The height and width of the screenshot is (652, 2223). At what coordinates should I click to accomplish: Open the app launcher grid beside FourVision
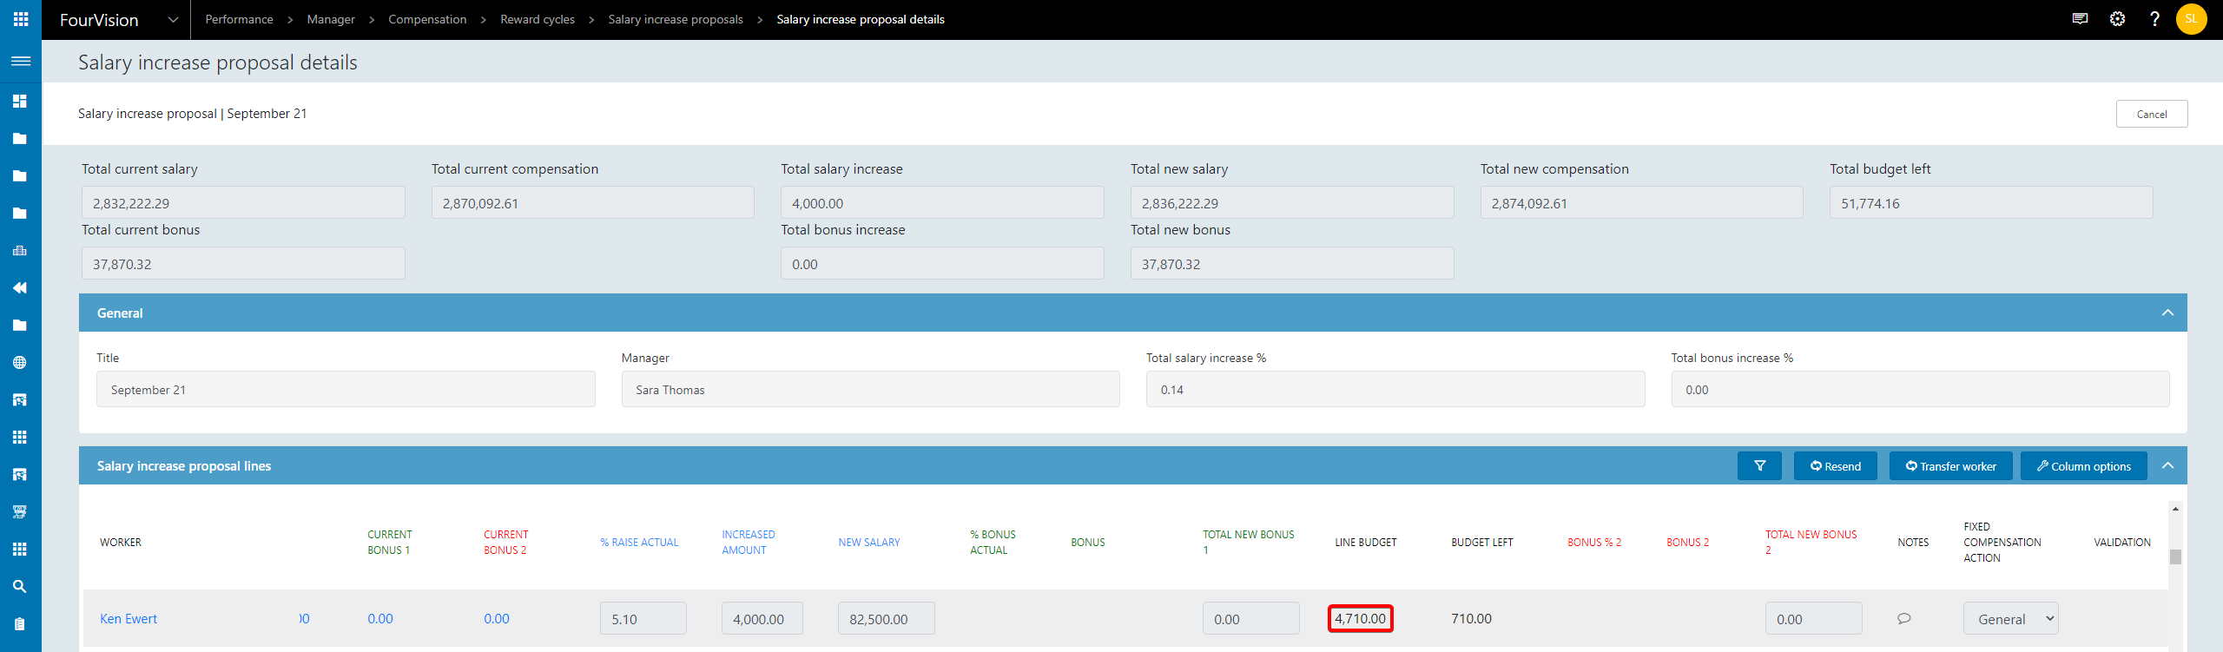(21, 19)
